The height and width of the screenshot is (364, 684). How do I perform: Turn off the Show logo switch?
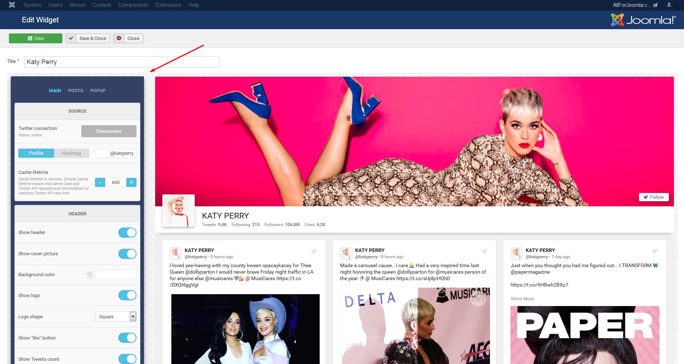click(x=127, y=296)
